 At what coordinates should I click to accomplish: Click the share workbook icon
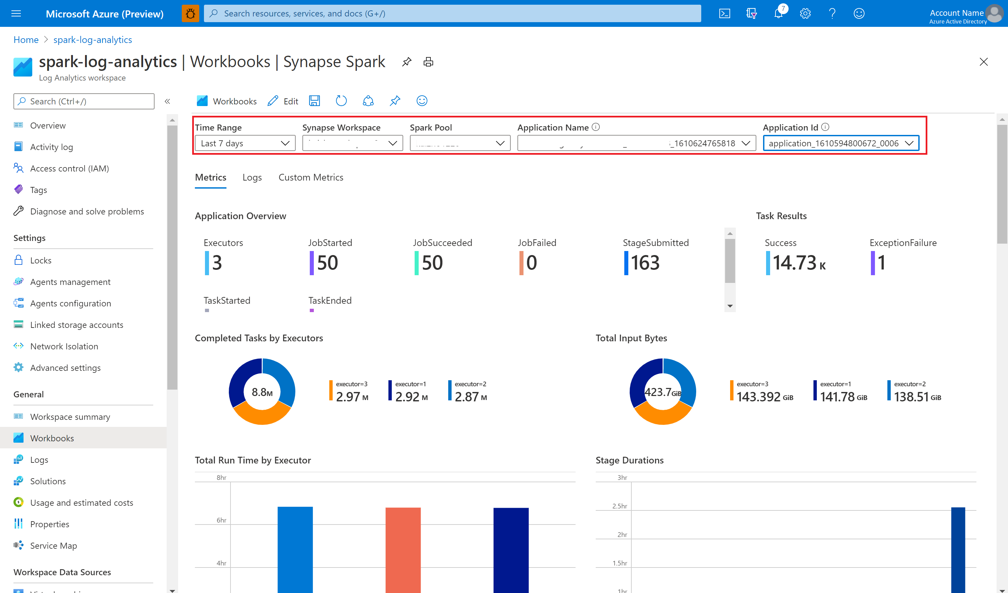[368, 101]
